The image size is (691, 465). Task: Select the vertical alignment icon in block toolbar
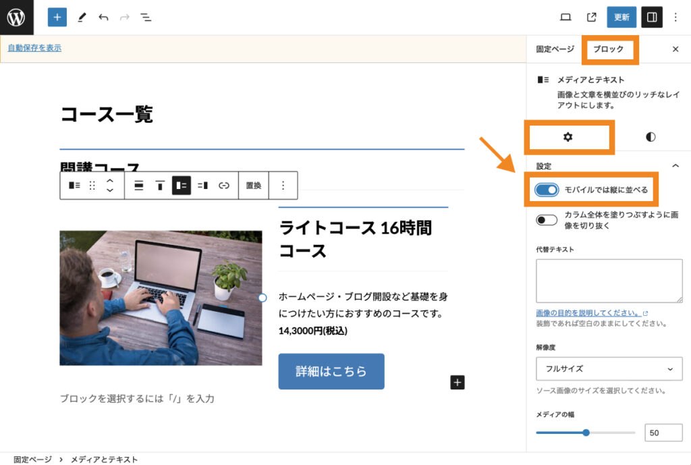pos(161,185)
